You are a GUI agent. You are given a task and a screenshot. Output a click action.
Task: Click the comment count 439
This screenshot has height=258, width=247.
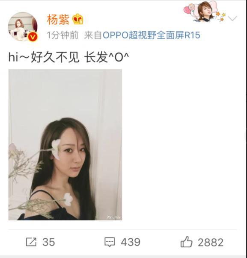pos(131,242)
